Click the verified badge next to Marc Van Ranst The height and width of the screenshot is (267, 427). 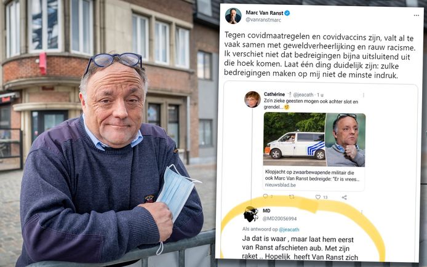(287, 13)
